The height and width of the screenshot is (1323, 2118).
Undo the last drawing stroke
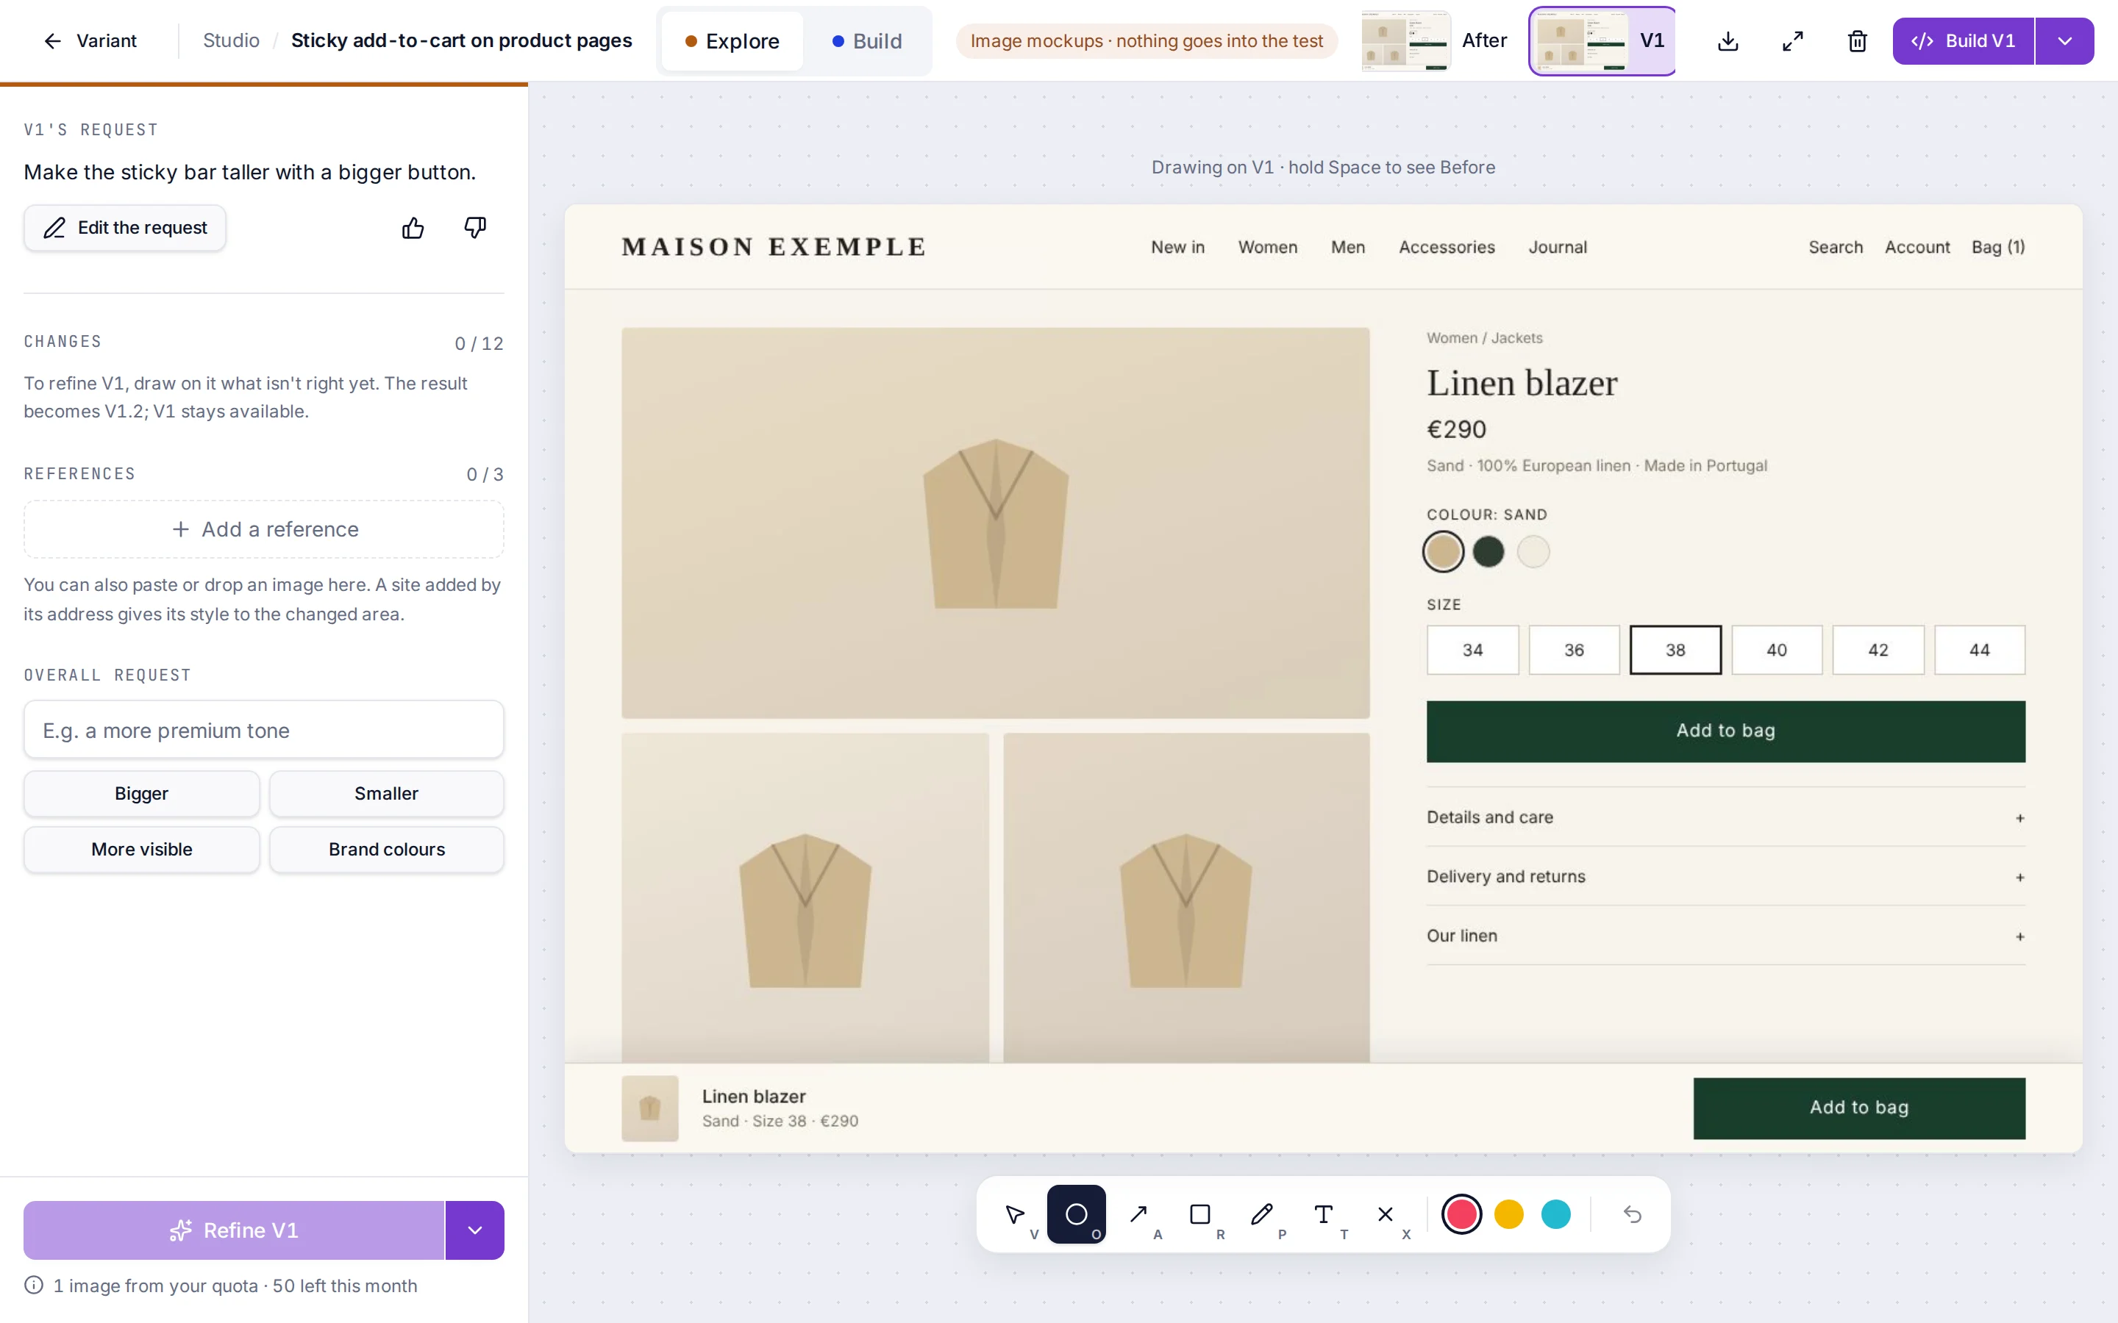[1633, 1214]
